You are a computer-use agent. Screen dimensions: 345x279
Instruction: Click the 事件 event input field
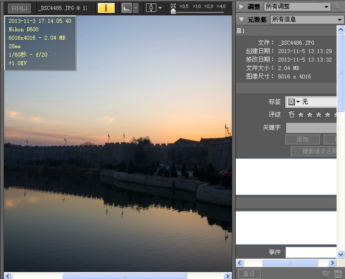311,252
